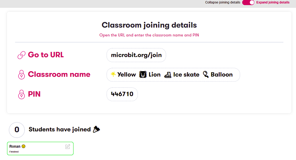
Task: Open the microbit.org/join URL box
Action: (136, 55)
